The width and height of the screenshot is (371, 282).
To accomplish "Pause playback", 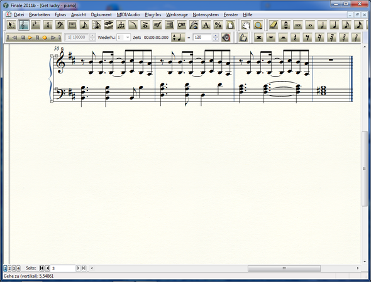I will pos(37,38).
